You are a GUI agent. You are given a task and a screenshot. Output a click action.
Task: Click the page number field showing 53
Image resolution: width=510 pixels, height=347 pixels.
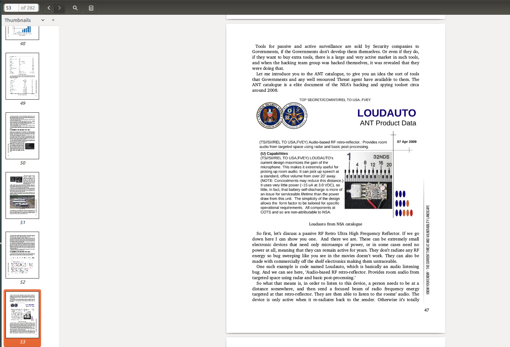click(x=11, y=8)
